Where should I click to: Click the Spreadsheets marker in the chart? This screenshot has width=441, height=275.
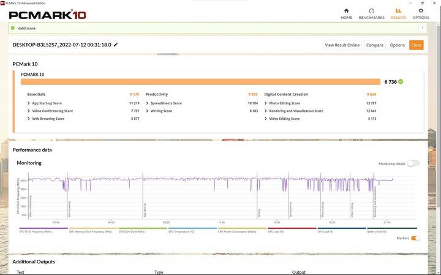tap(290, 210)
